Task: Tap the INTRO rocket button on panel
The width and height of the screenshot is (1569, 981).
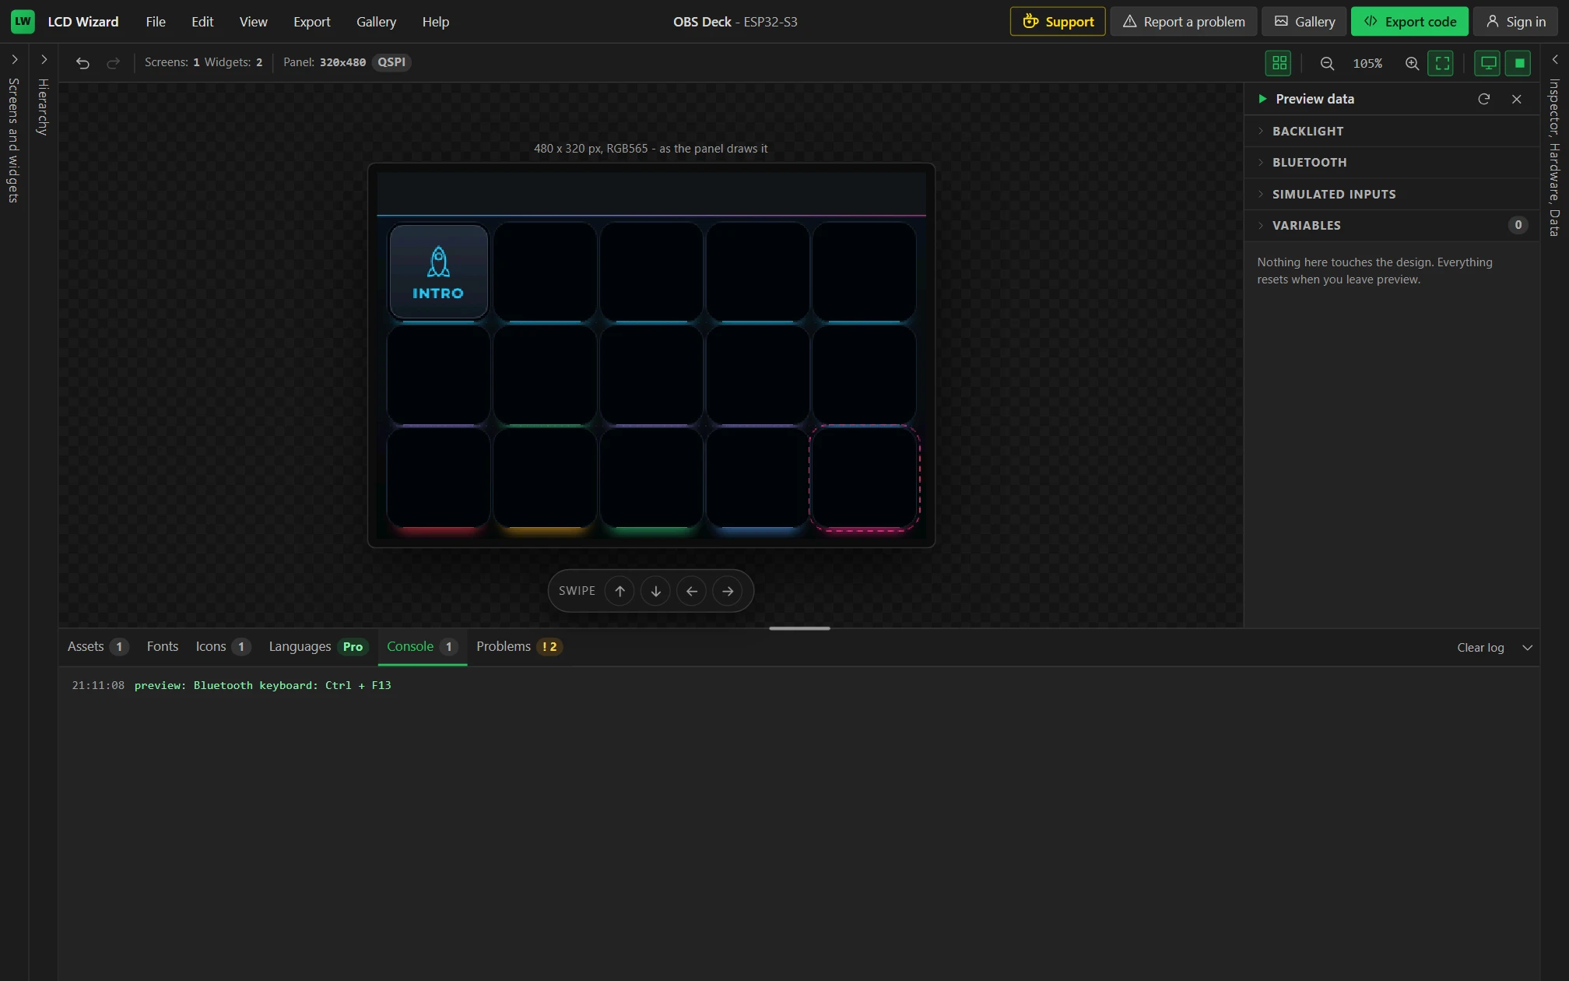Action: pyautogui.click(x=438, y=272)
